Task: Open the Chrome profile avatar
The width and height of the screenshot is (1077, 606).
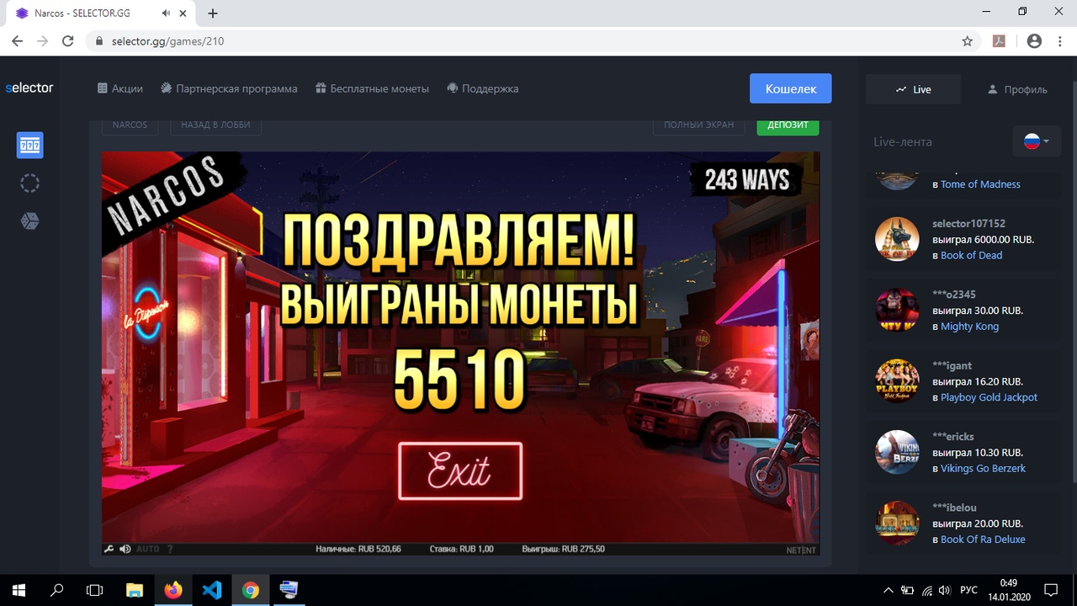Action: 1035,41
